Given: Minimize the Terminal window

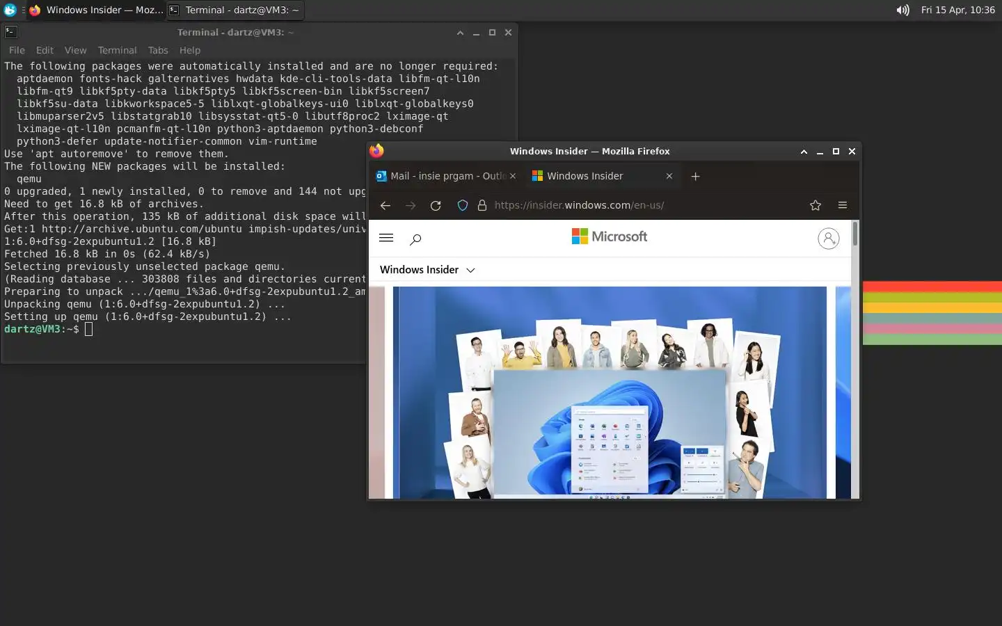Looking at the screenshot, I should tap(476, 33).
